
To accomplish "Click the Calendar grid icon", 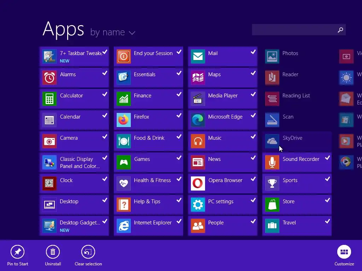I will click(49, 120).
